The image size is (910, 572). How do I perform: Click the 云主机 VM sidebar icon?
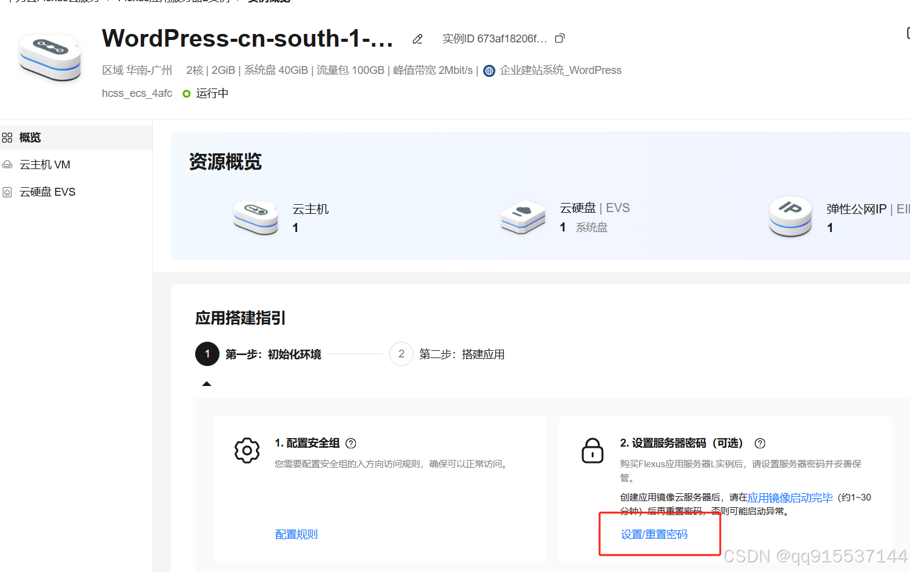(7, 165)
